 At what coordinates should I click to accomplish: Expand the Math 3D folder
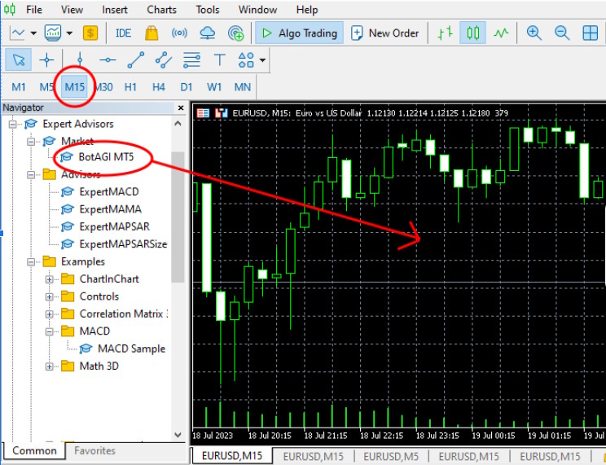(x=50, y=366)
